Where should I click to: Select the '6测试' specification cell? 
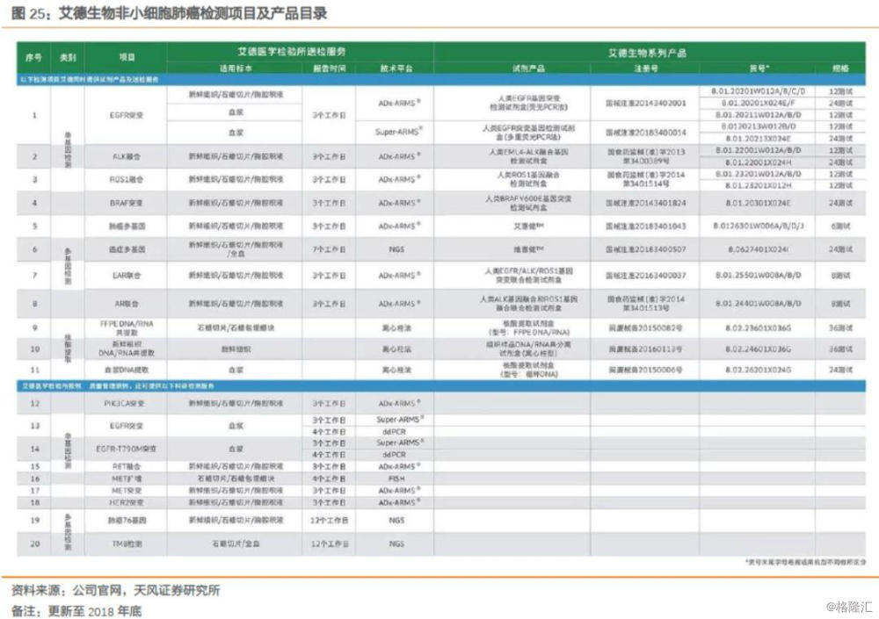[840, 227]
